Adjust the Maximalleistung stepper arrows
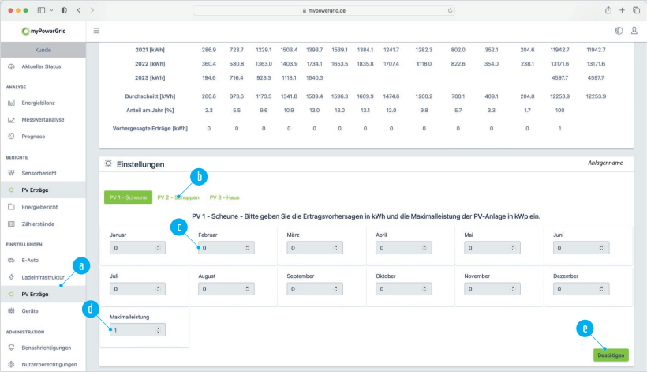Screen dimensions: 647x372 click(x=159, y=329)
